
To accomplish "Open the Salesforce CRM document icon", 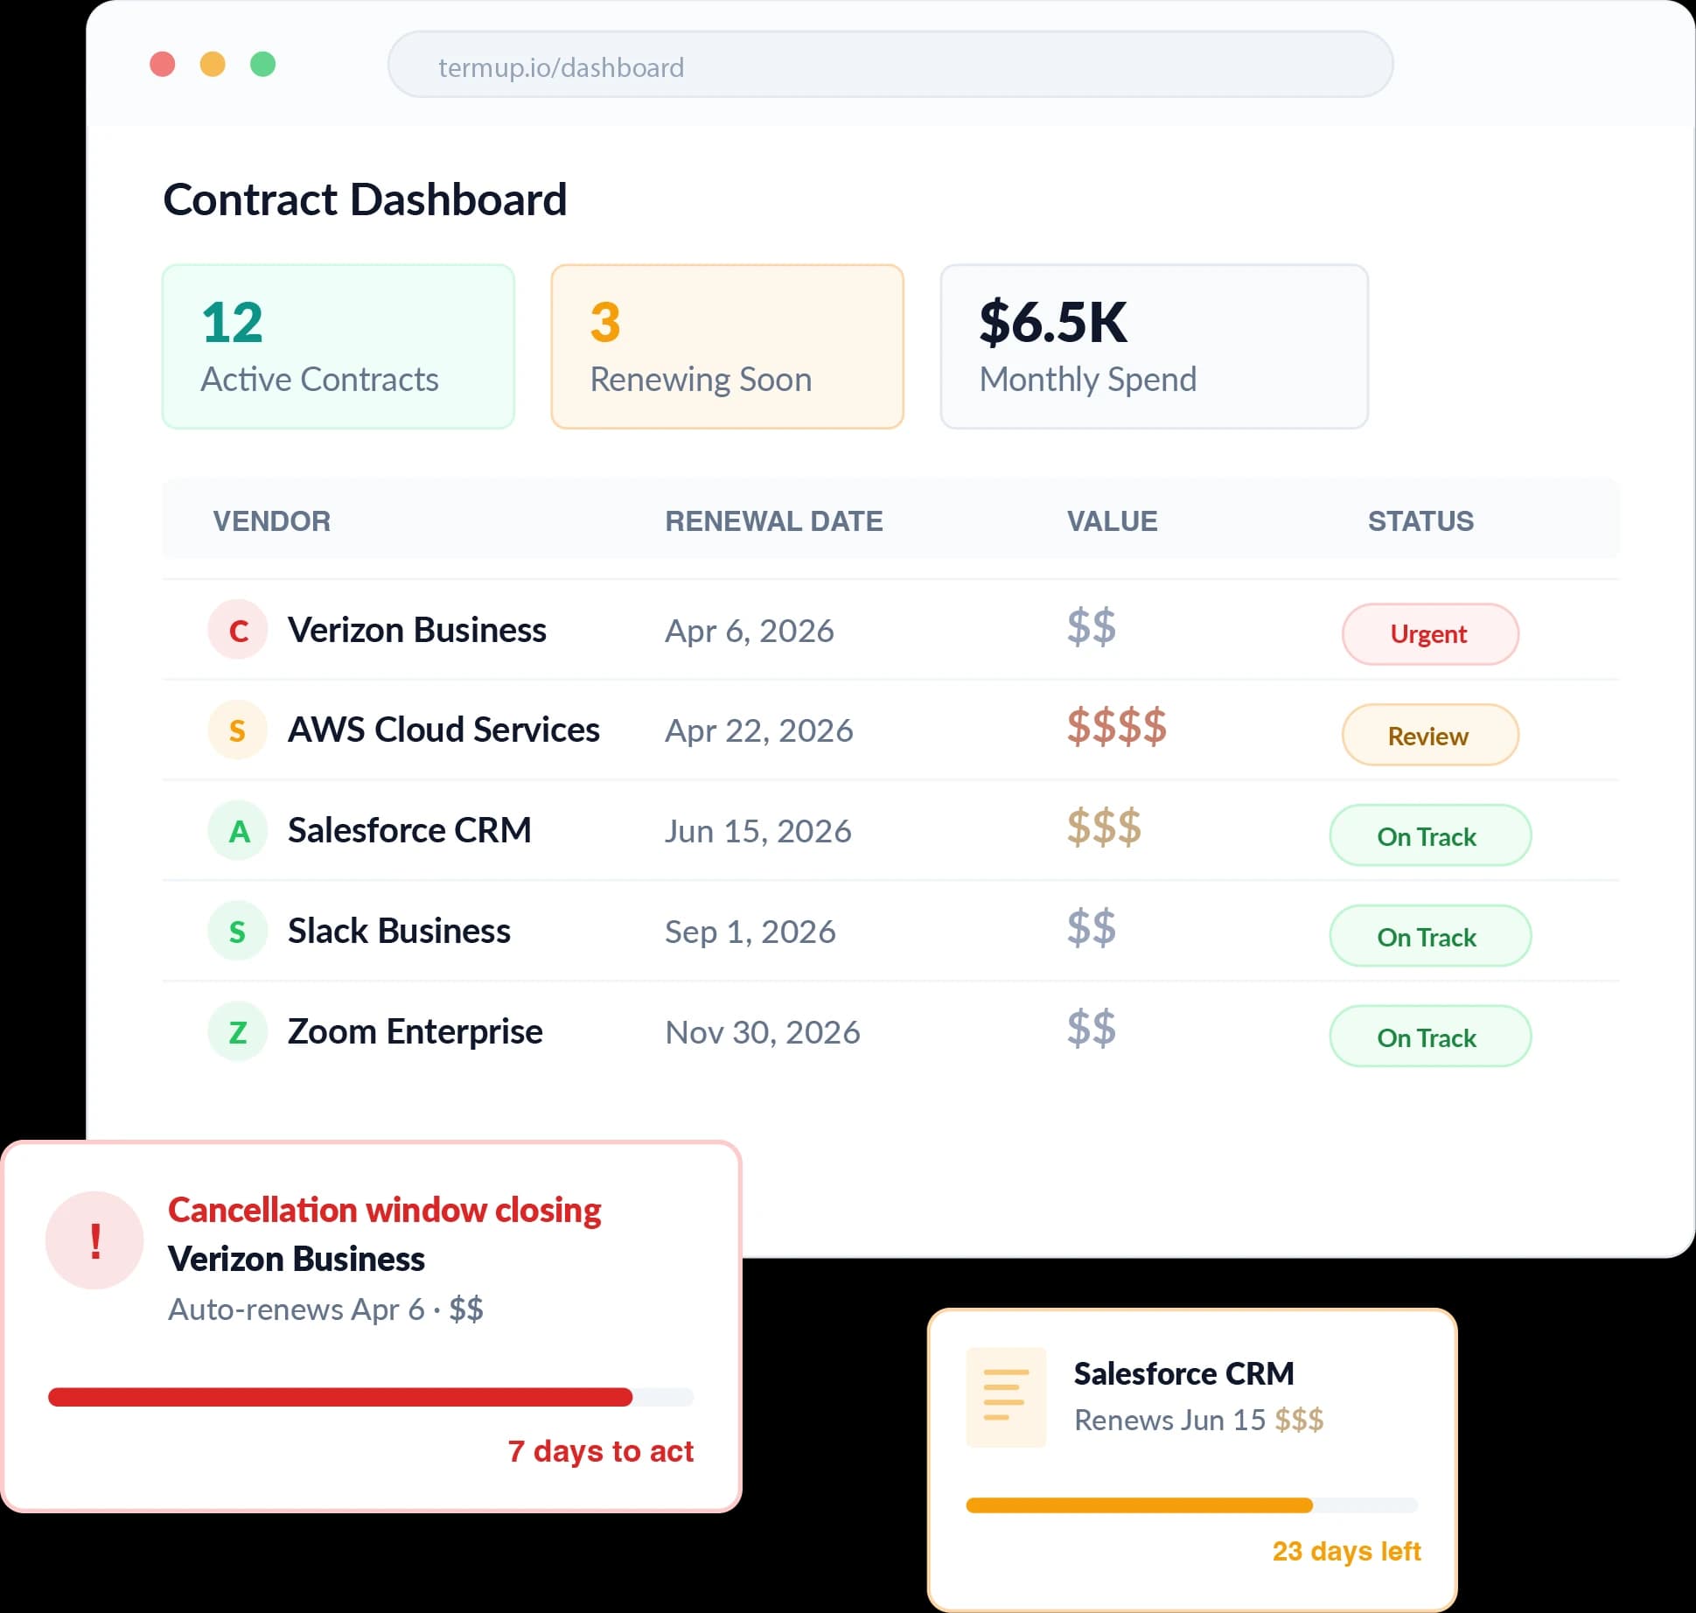I will [x=1004, y=1396].
